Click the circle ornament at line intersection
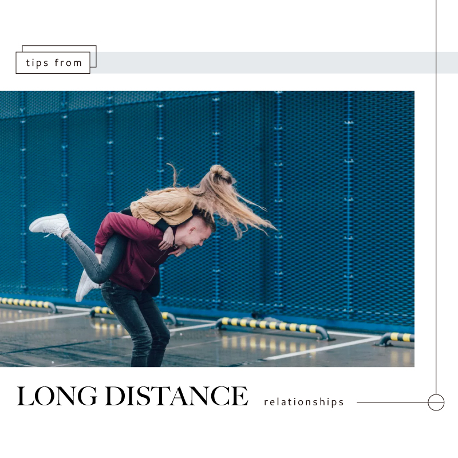Image resolution: width=458 pixels, height=458 pixels. [x=436, y=402]
